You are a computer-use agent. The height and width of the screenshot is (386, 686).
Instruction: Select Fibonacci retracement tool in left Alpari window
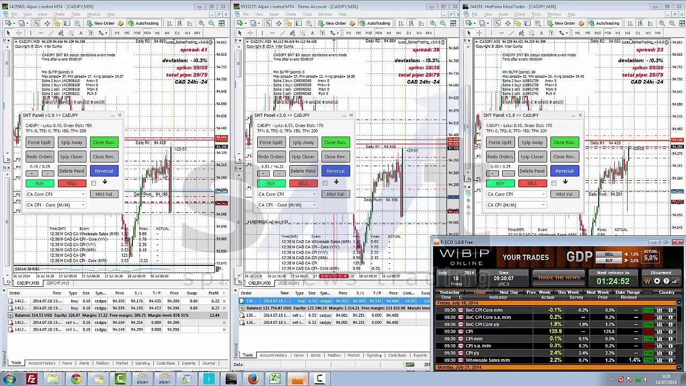tap(71, 33)
